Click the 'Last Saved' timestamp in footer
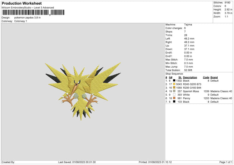234x165 pixels. 77,162
